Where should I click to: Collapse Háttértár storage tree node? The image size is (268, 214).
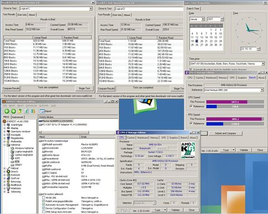point(4,145)
